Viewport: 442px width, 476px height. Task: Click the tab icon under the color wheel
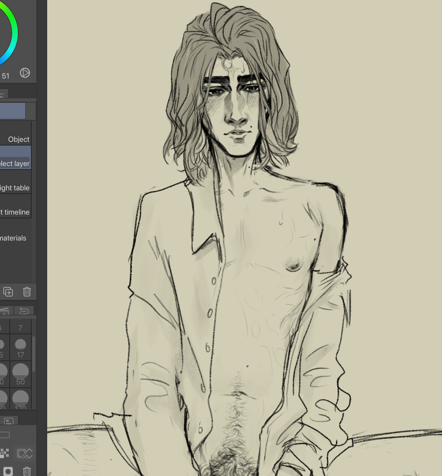point(4,93)
